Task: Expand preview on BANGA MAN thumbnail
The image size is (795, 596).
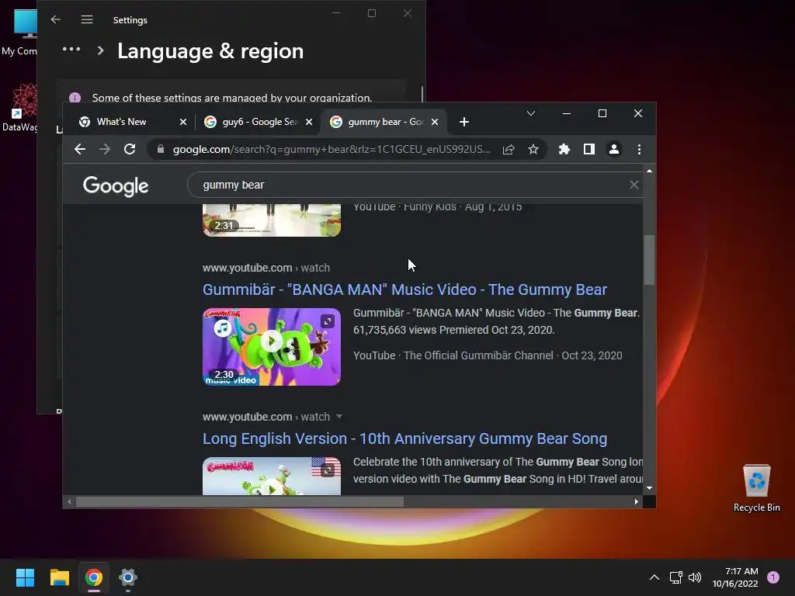Action: coord(328,321)
